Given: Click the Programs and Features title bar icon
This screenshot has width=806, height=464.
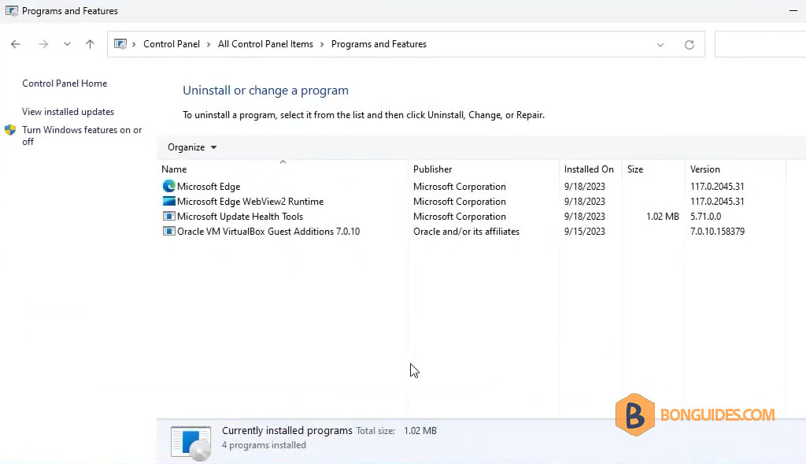Looking at the screenshot, I should pyautogui.click(x=11, y=11).
